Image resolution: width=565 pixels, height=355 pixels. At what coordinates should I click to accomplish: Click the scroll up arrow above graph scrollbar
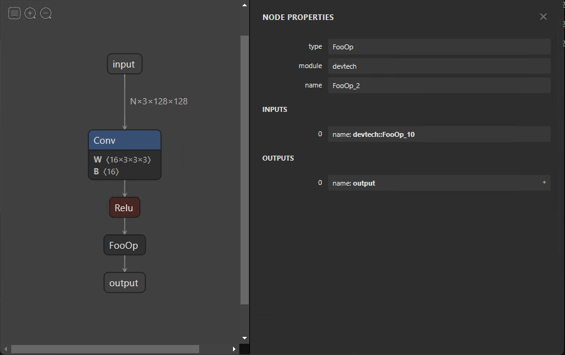pyautogui.click(x=244, y=5)
